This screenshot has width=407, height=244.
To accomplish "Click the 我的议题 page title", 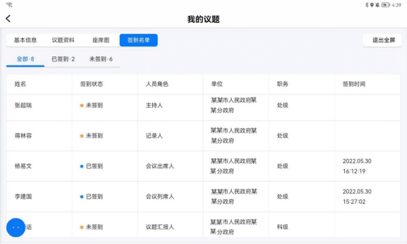I will 203,19.
